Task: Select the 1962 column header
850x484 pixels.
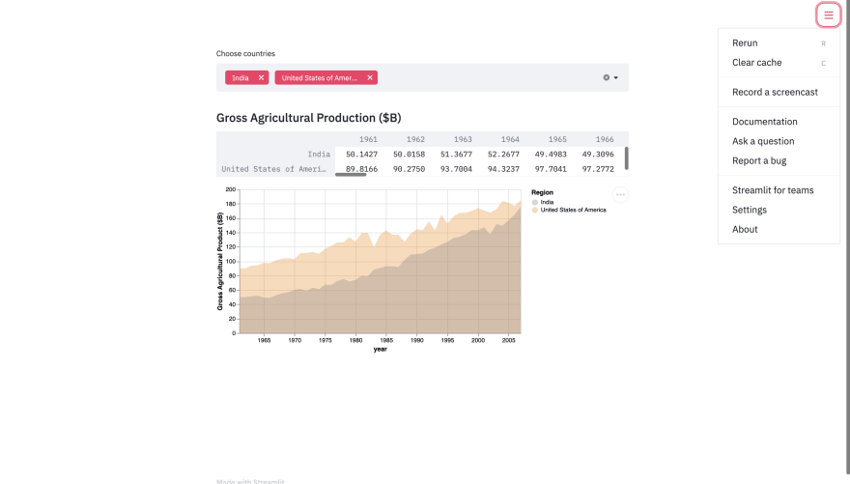Action: tap(415, 139)
